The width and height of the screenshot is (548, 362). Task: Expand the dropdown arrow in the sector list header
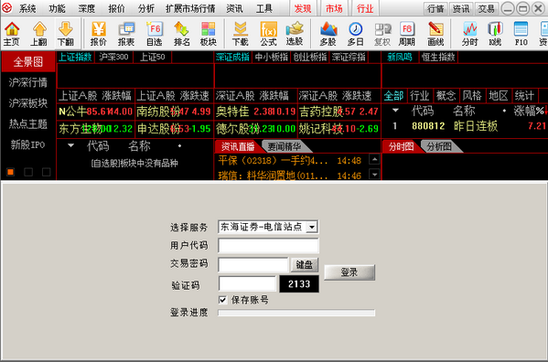[395, 111]
